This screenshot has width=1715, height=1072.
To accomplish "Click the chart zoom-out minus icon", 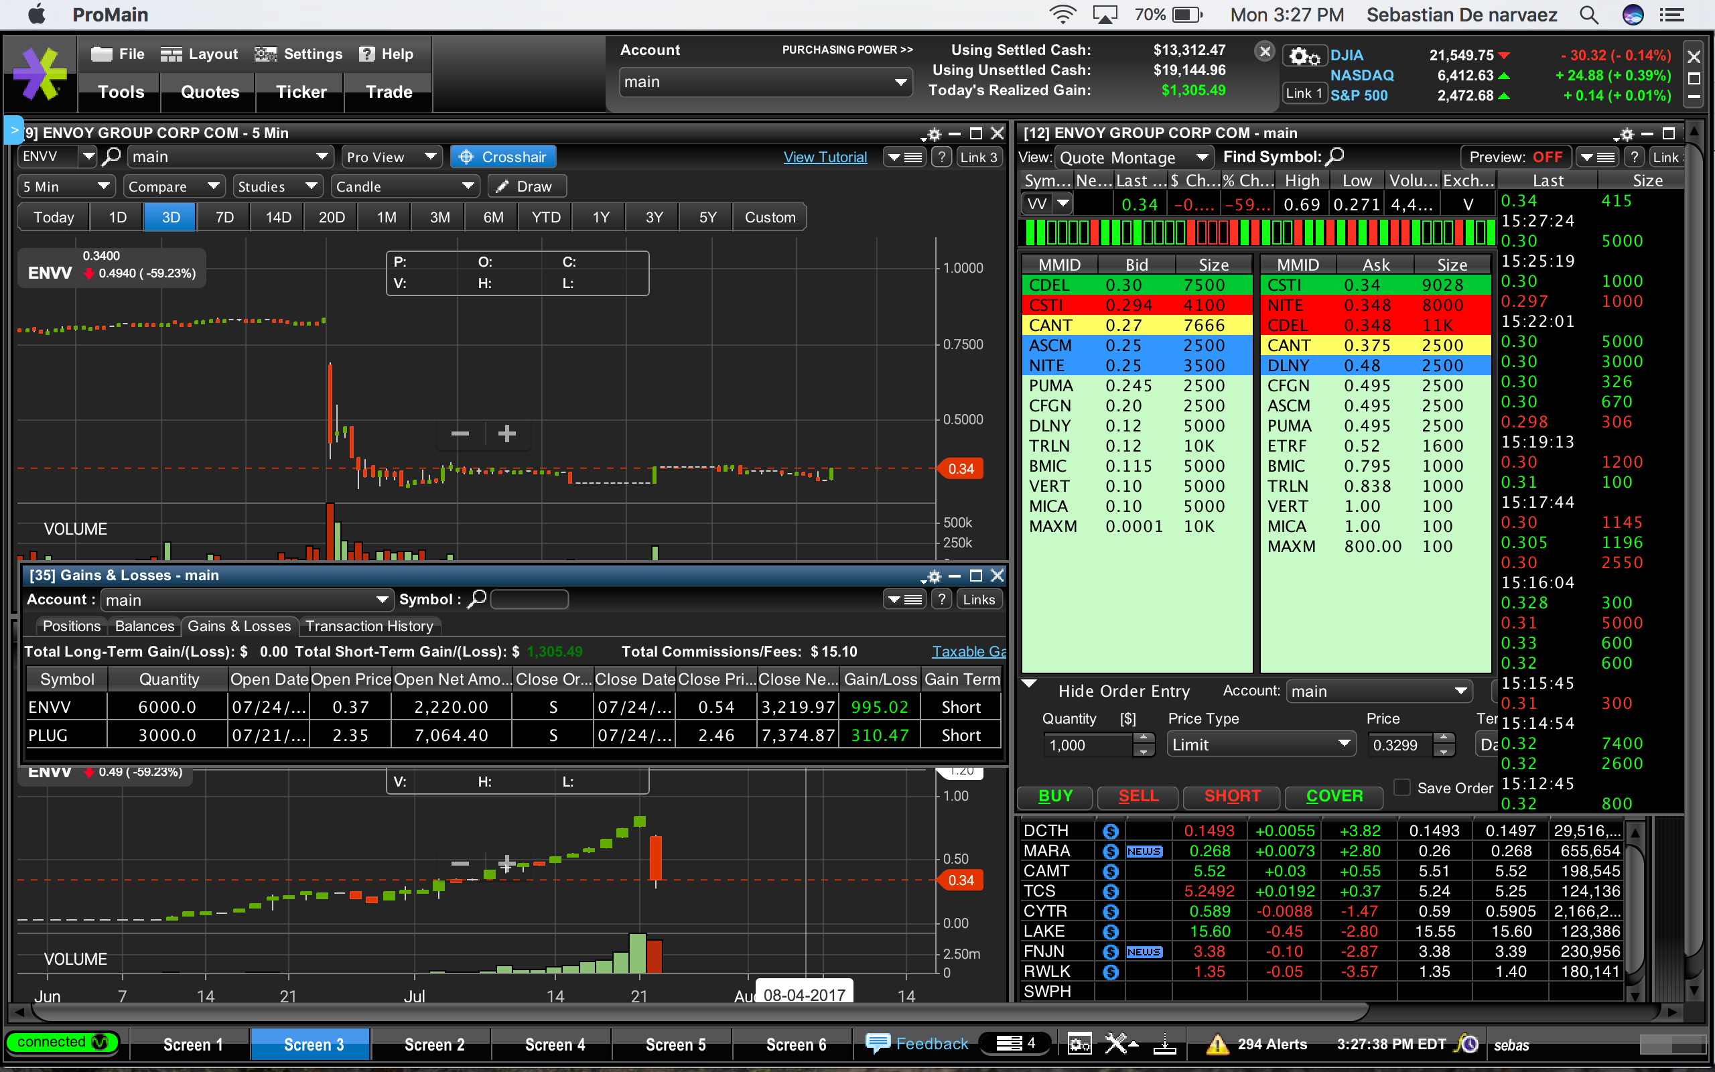I will pyautogui.click(x=460, y=433).
